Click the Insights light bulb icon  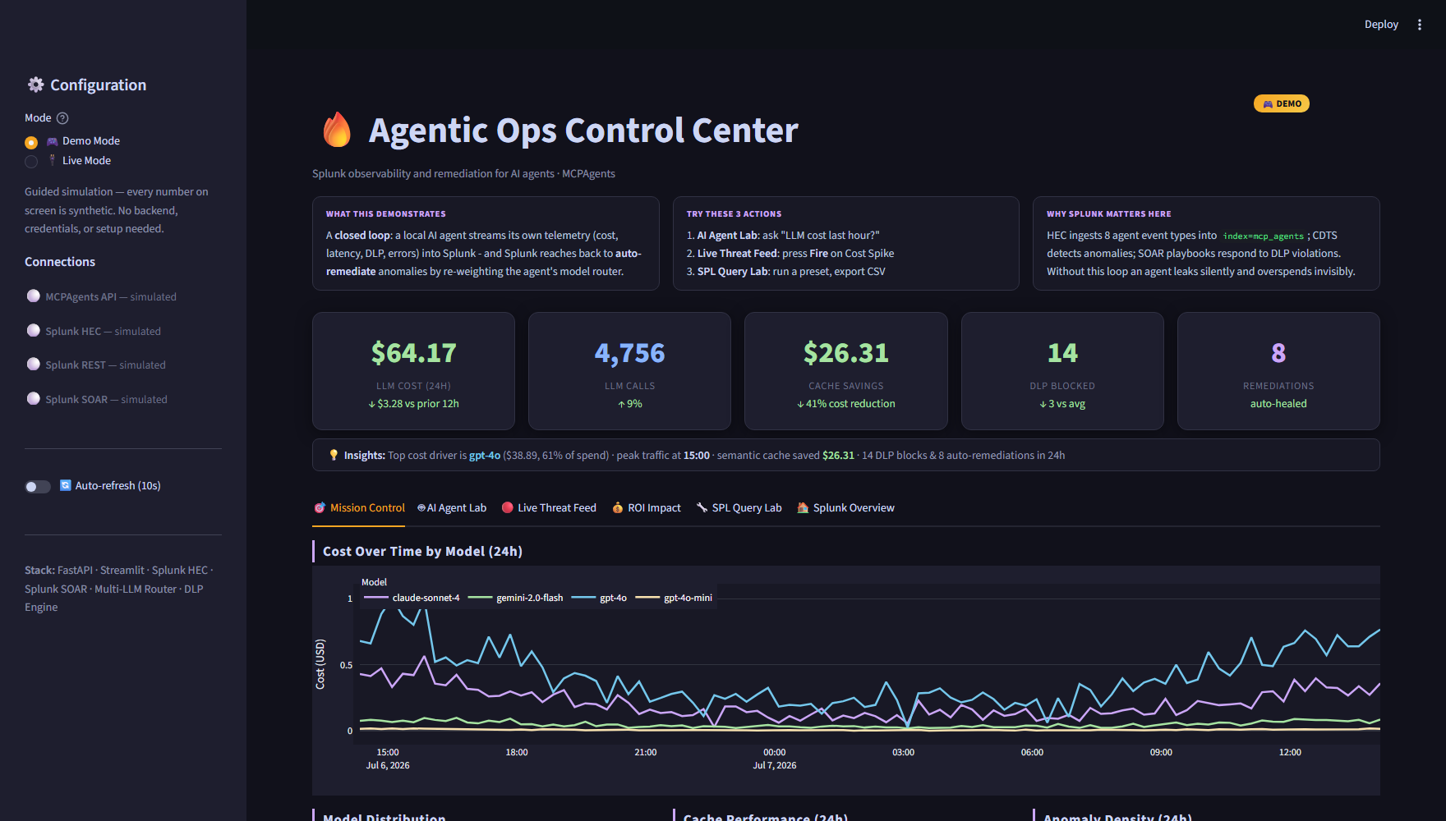334,455
